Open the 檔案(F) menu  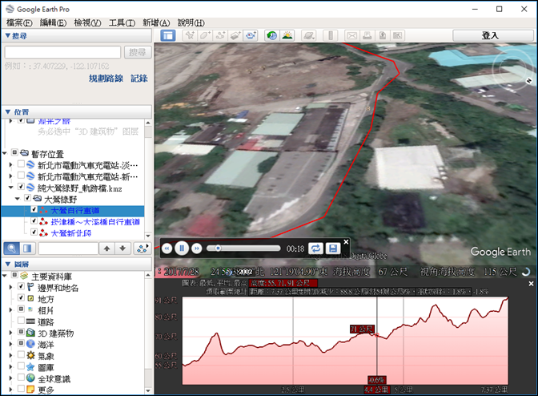coord(19,22)
